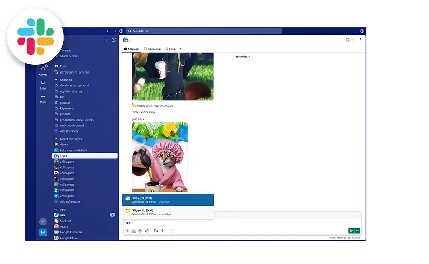The image size is (429, 264).
Task: Choose the /klipy-gif command
Action: [x=168, y=200]
